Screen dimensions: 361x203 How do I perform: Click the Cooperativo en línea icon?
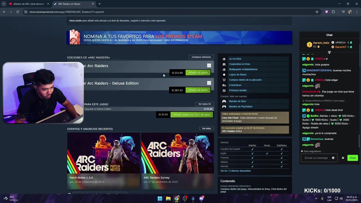(x=224, y=64)
